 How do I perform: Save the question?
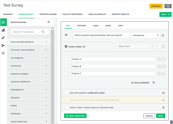coord(161,116)
